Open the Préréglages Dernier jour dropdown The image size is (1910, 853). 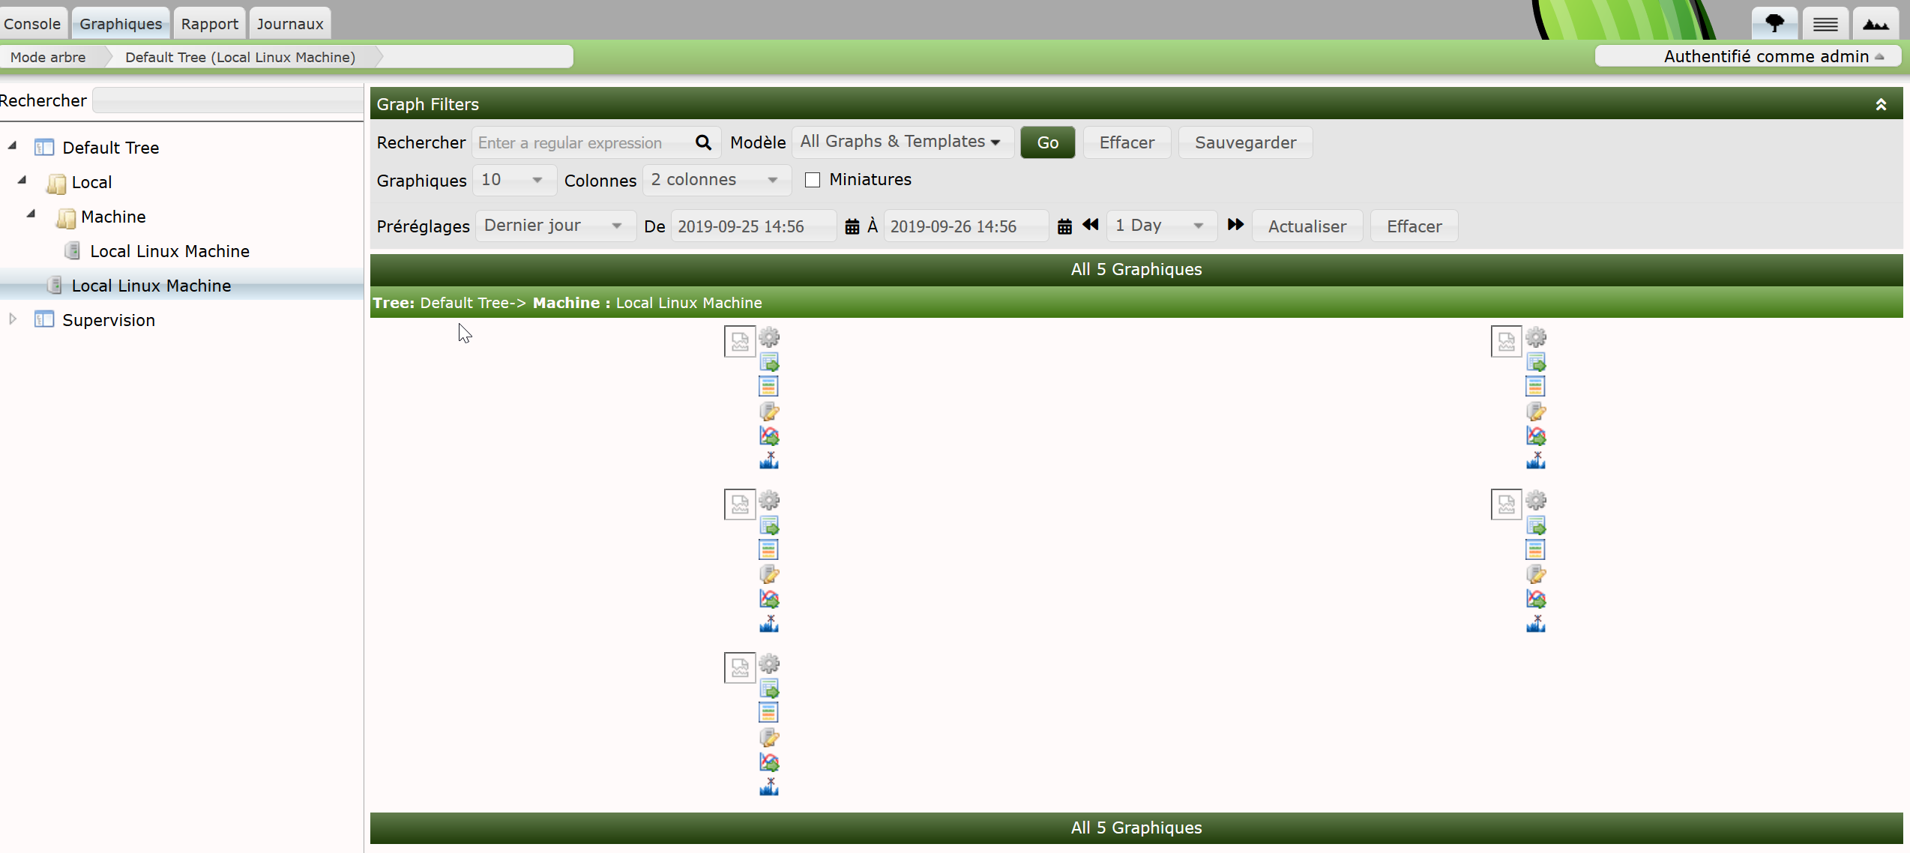click(x=555, y=226)
